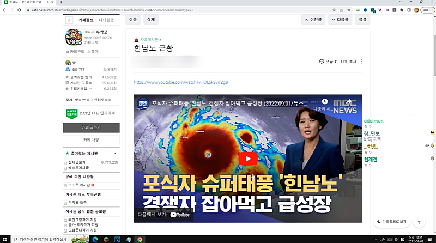
Task: Copy post URL with URL 복사
Action: pos(348,62)
